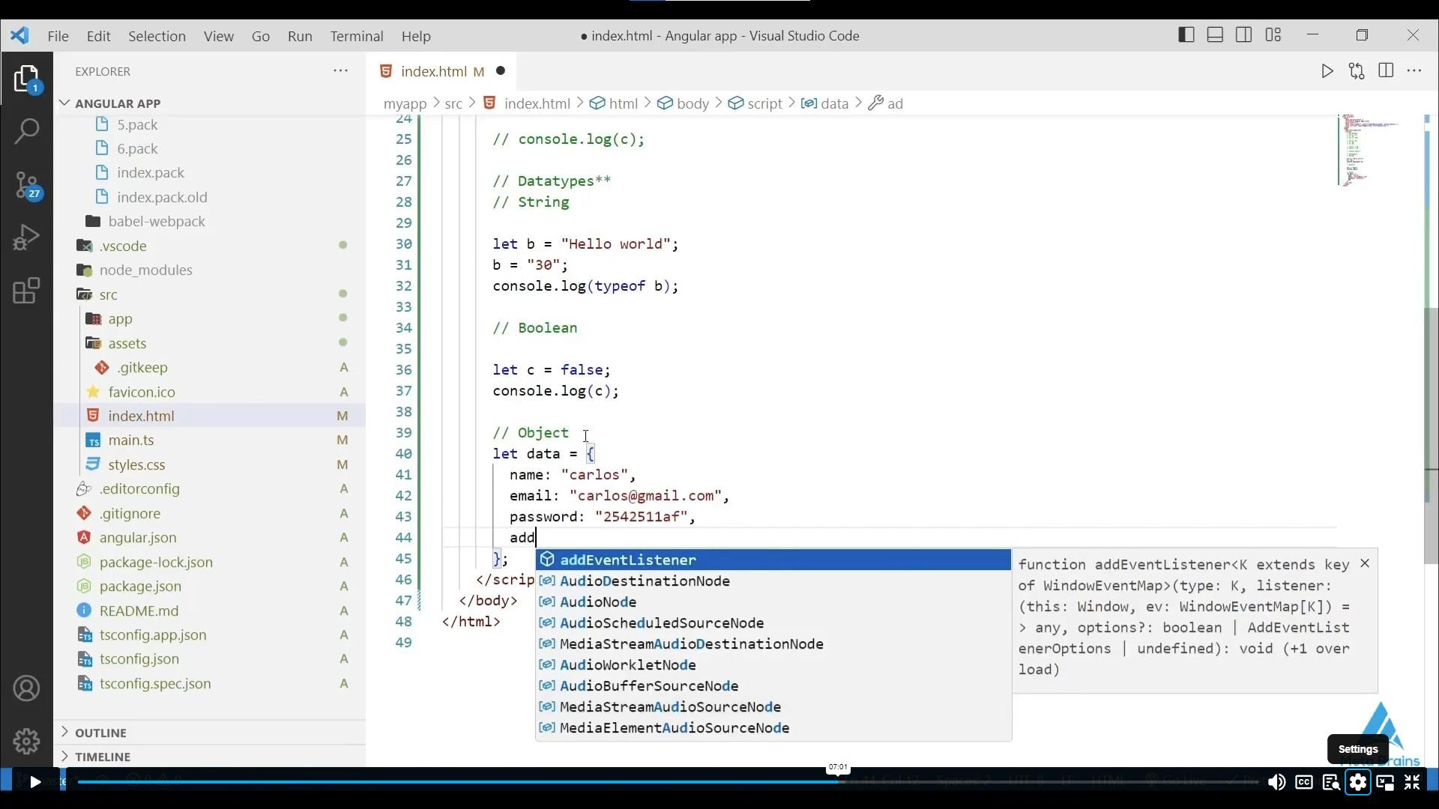Open the Run and Debug view
The width and height of the screenshot is (1439, 809).
coord(26,237)
